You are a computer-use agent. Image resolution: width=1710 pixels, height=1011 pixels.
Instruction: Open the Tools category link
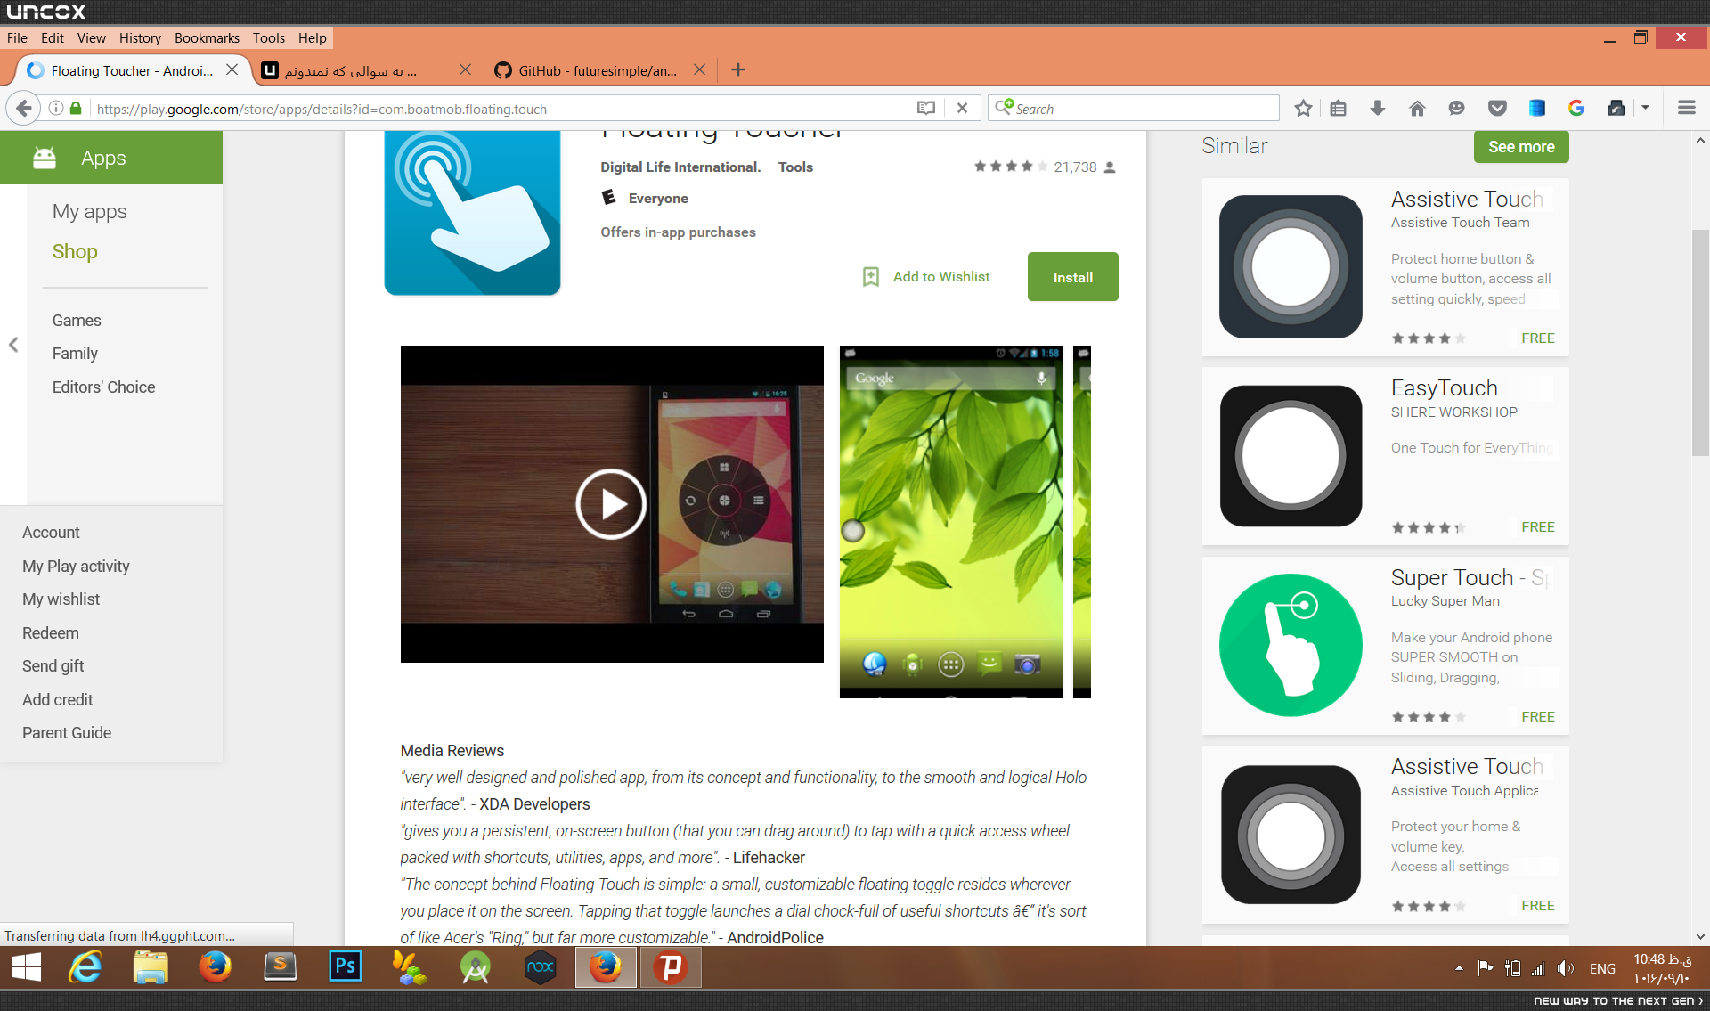[795, 167]
